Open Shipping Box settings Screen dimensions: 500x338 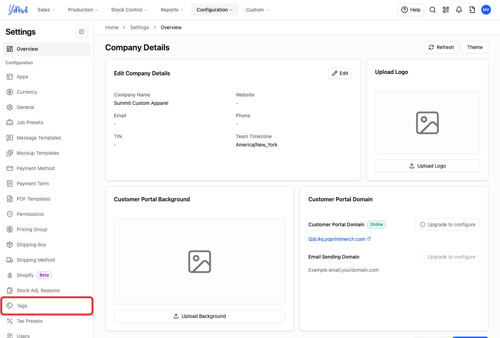(47, 245)
